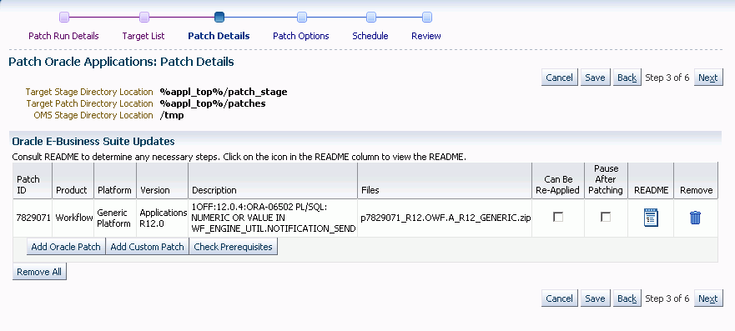Click the Workflow product cell
The height and width of the screenshot is (331, 735).
[x=74, y=218]
